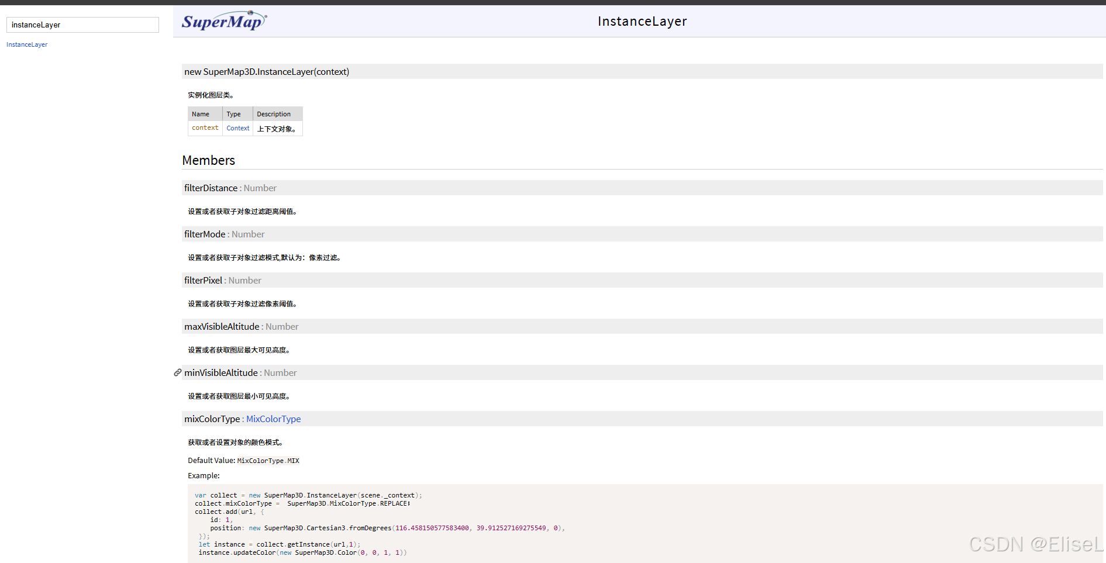This screenshot has width=1106, height=563.
Task: Click the 实例化图层类 description text
Action: coord(211,95)
